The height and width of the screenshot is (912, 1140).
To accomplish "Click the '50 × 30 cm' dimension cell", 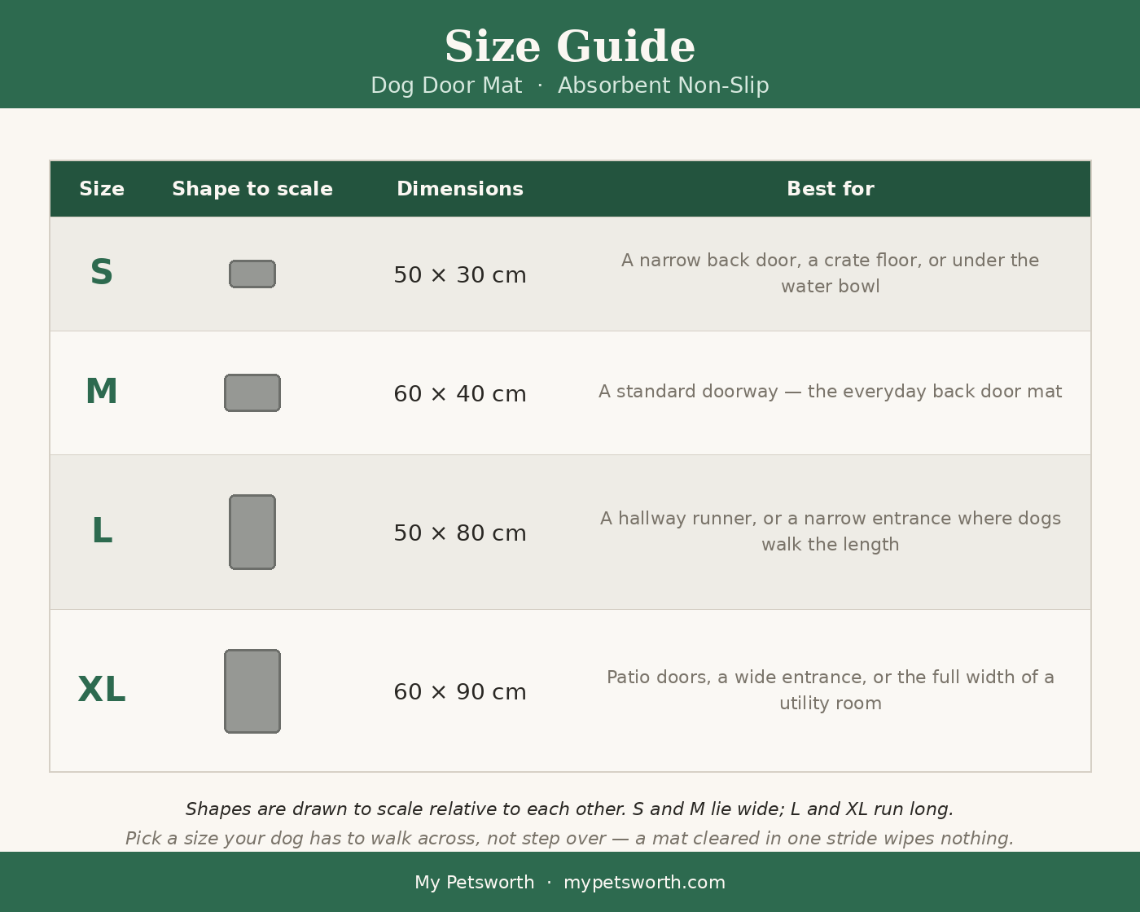I will click(x=460, y=276).
